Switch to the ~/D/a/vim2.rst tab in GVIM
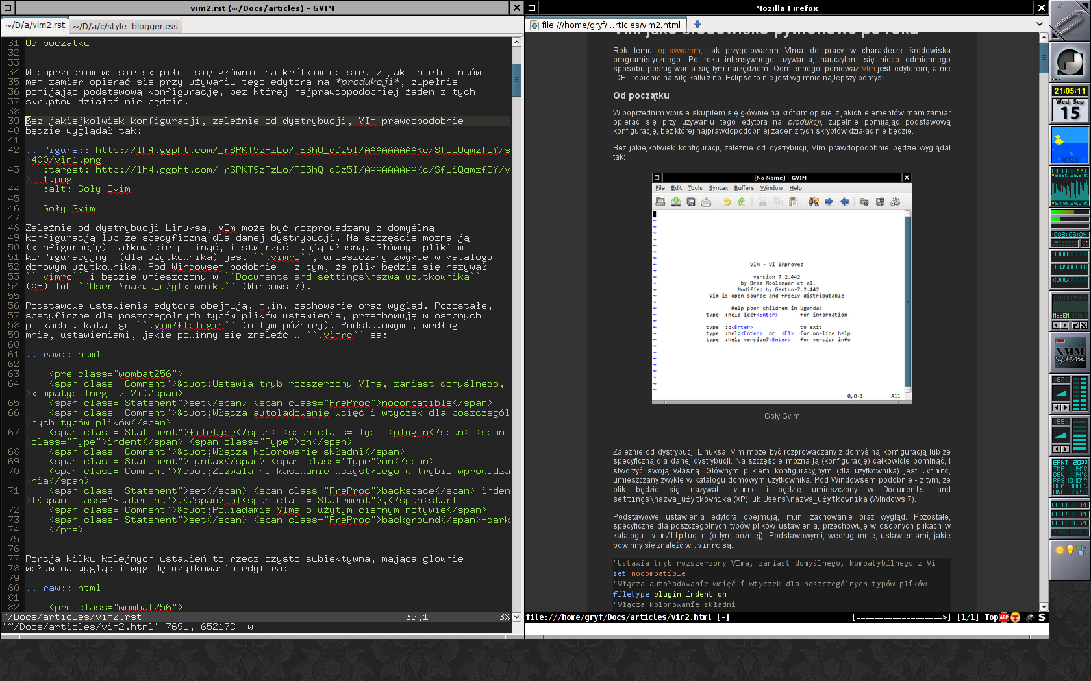 coord(35,25)
